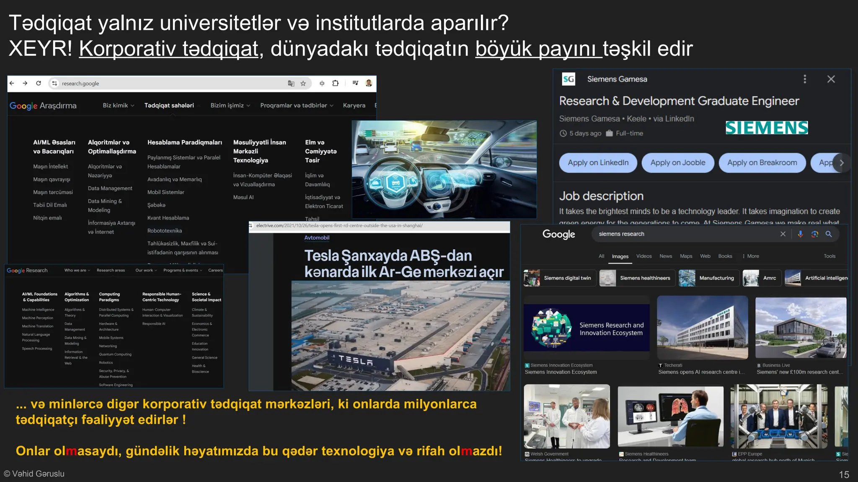The image size is (858, 482).
Task: Close the Siemens Gamesa job panel
Action: pos(831,79)
